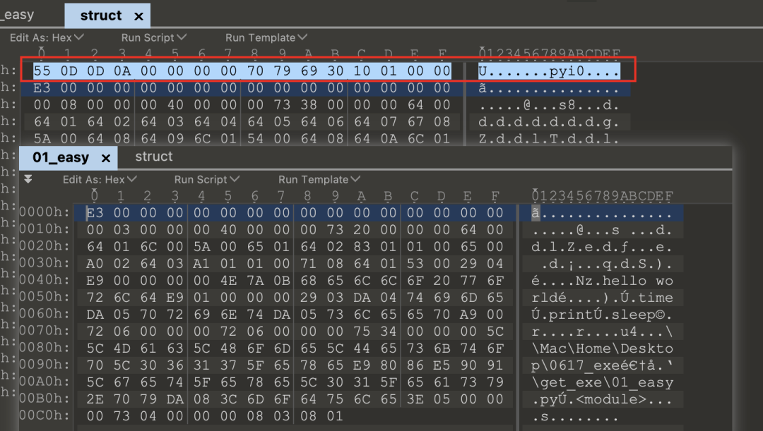
Task: Close the 01_easy tab
Action: (x=105, y=158)
